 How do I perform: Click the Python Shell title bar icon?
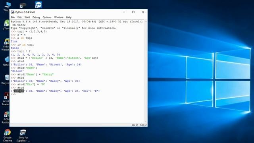tap(13, 12)
